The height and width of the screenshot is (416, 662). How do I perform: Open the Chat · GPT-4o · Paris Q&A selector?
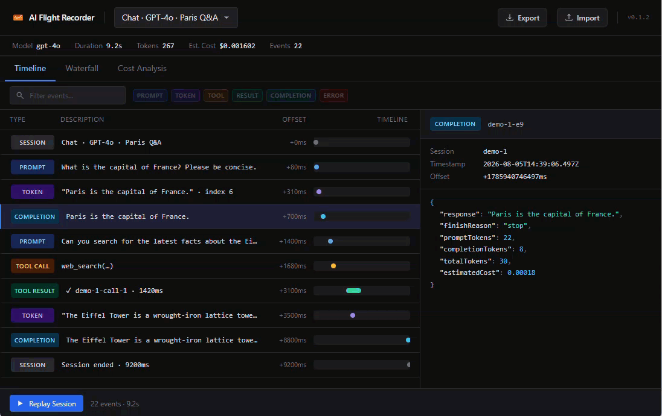coord(176,17)
